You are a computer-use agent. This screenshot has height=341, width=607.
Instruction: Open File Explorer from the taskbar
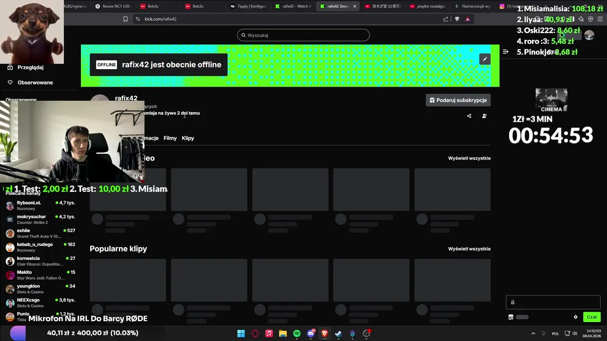click(x=283, y=333)
